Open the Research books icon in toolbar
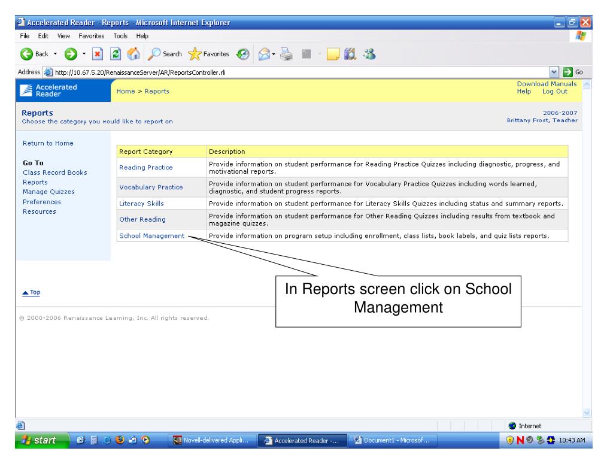Image resolution: width=613 pixels, height=460 pixels. click(350, 54)
